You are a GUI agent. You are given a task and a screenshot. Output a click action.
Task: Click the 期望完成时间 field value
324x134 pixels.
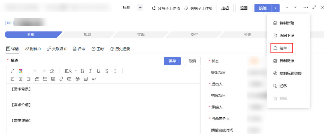(x=254, y=130)
